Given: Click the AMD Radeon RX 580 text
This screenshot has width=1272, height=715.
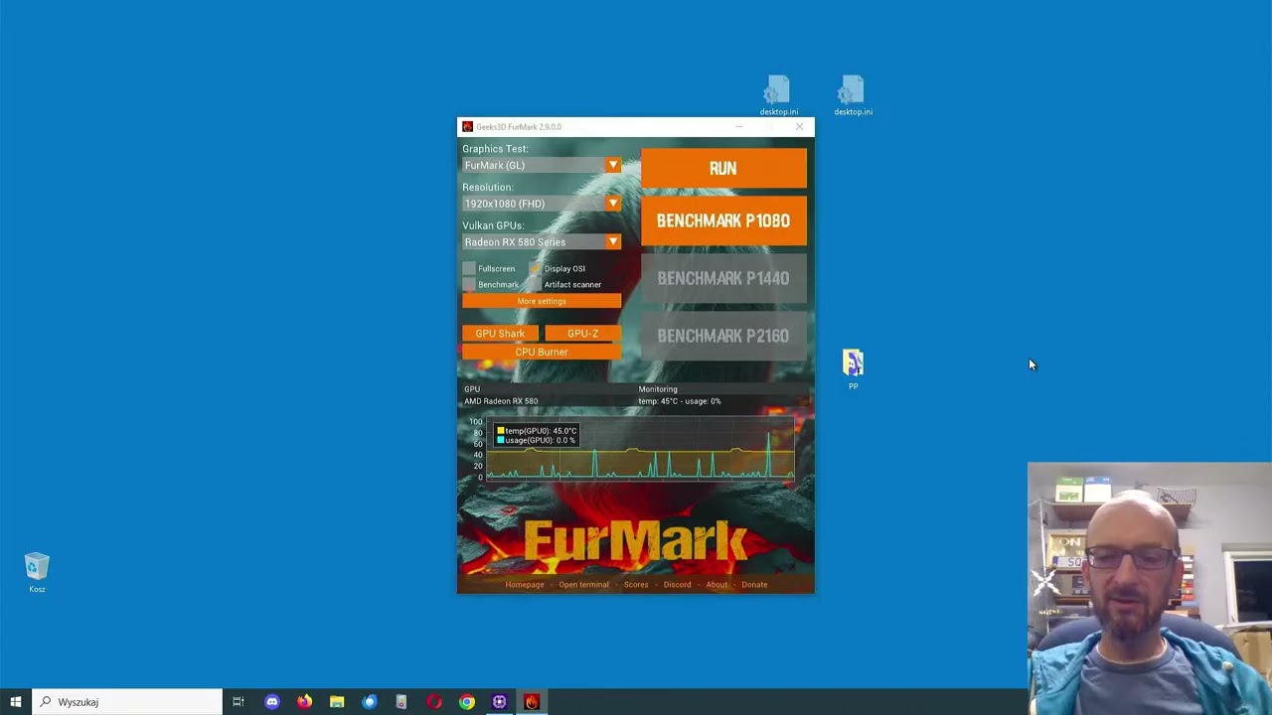Looking at the screenshot, I should 501,401.
